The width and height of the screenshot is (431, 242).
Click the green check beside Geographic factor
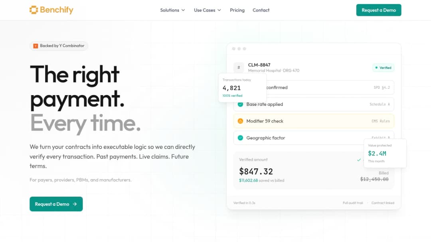(x=240, y=138)
